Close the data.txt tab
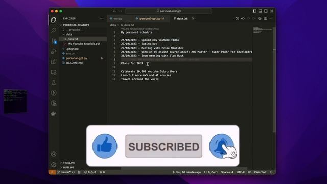 pyautogui.click(x=193, y=18)
